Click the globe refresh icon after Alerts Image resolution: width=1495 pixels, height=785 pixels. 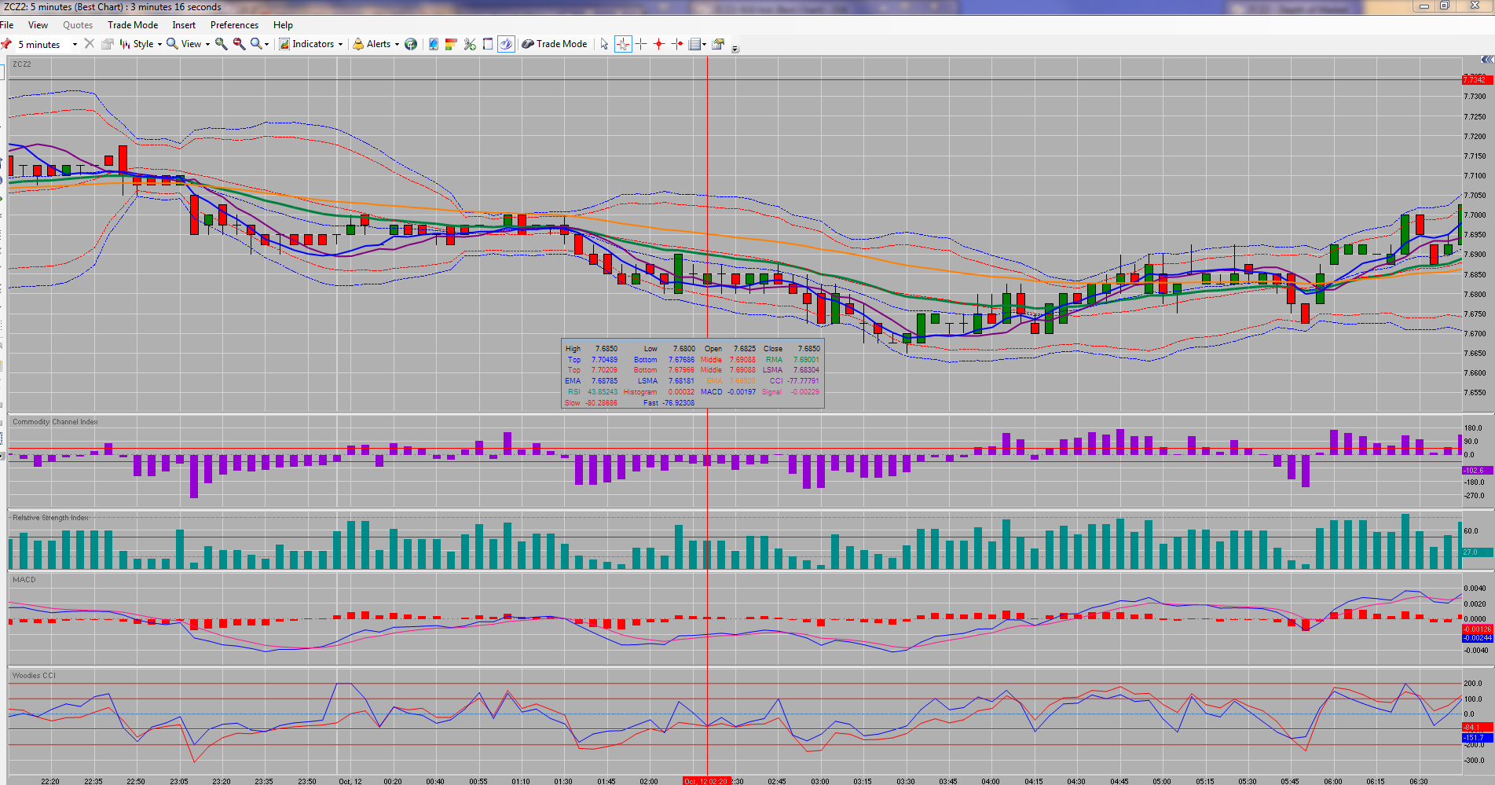[x=411, y=44]
